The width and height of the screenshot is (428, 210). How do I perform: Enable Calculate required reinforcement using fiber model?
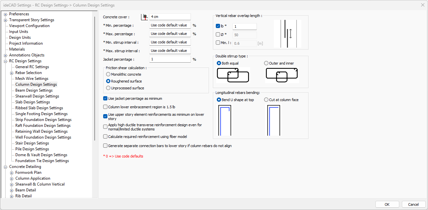(105, 137)
